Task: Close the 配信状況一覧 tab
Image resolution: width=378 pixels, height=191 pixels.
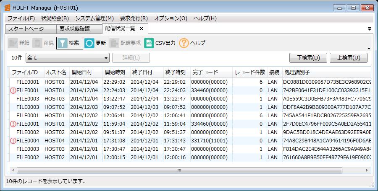Action: (x=142, y=28)
